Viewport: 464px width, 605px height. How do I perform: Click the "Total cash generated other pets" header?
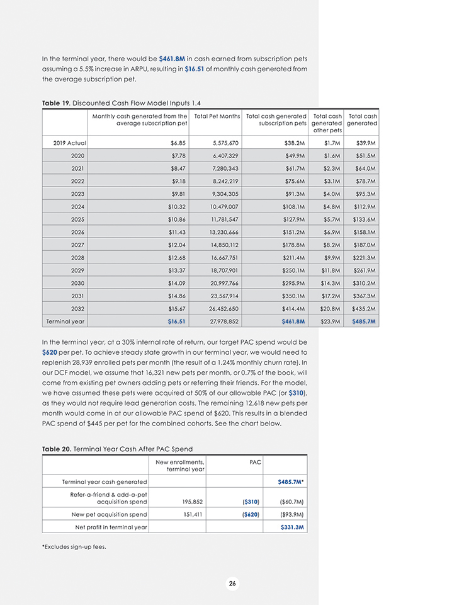tap(327, 123)
